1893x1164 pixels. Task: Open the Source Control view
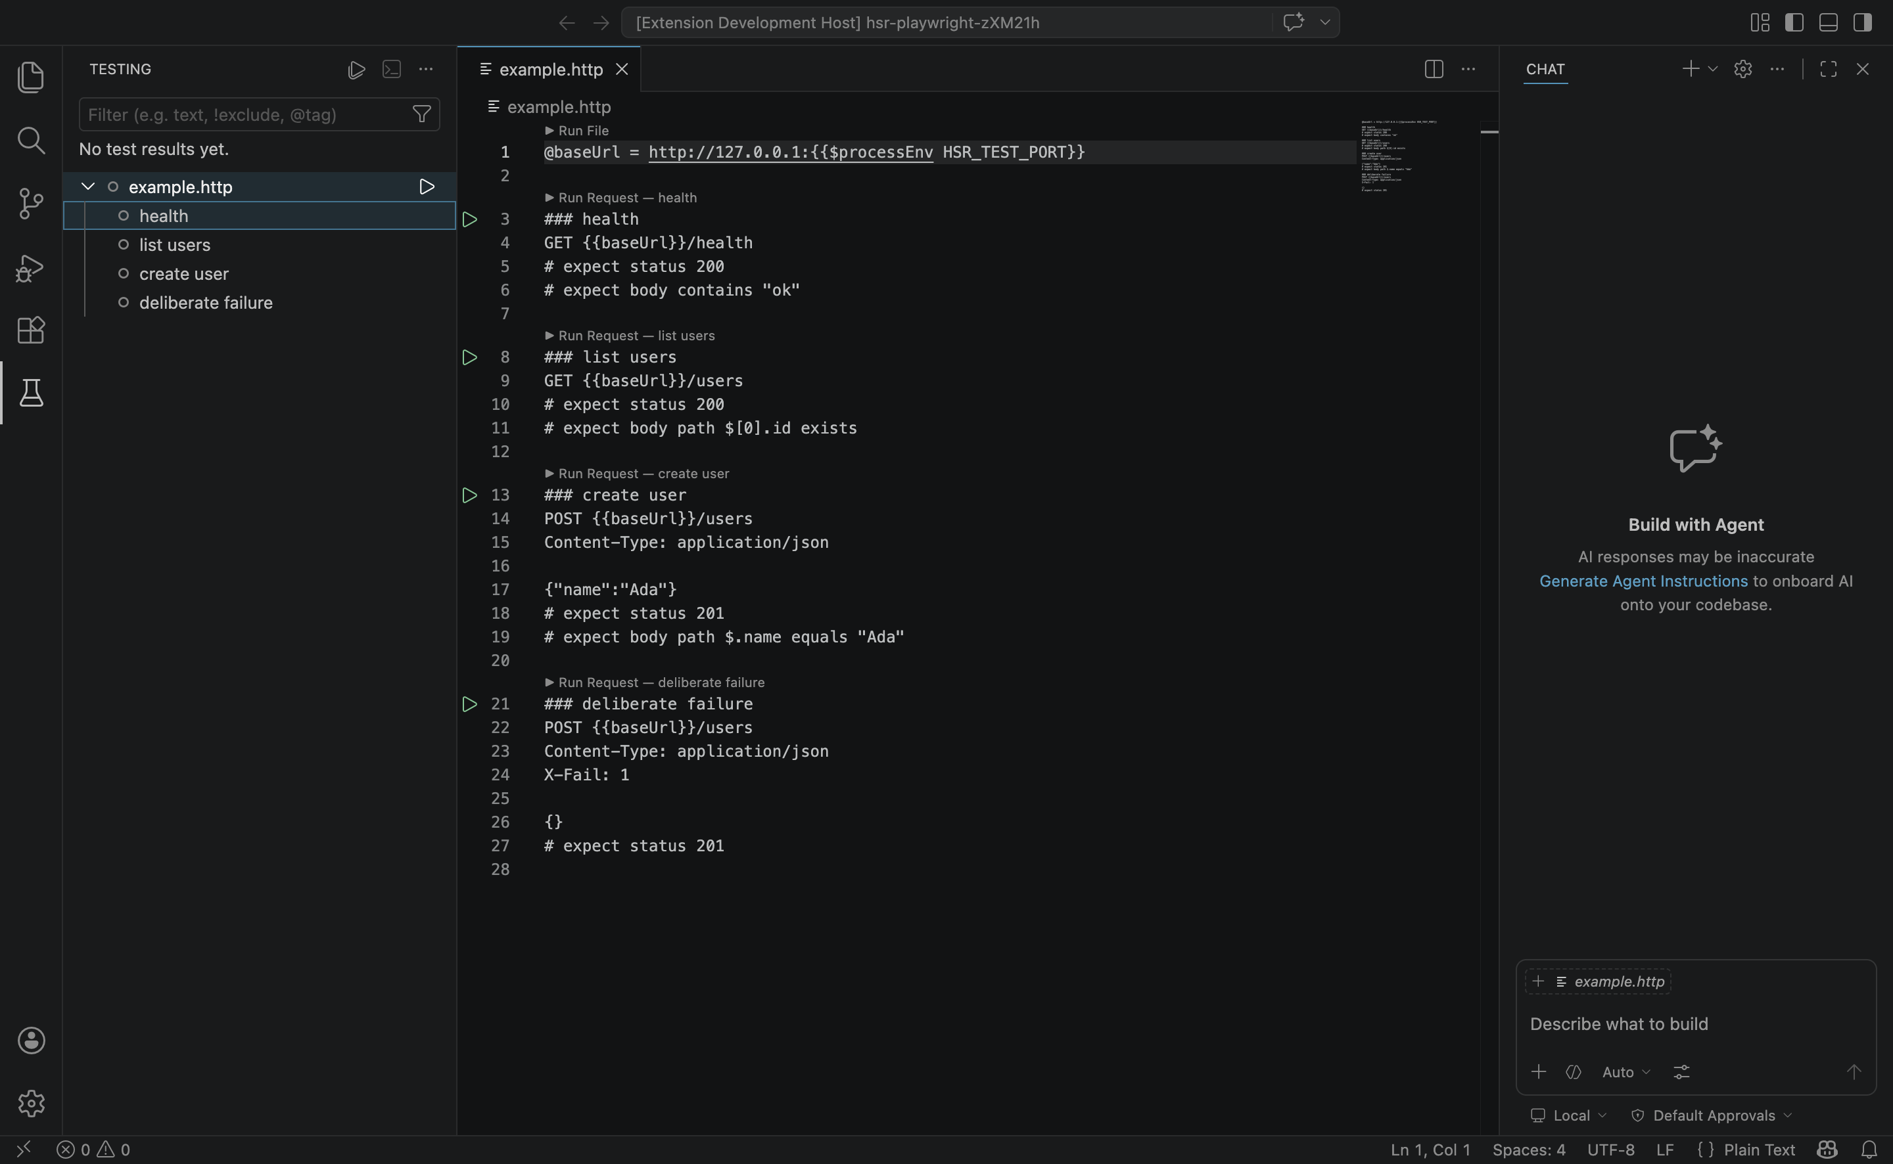tap(31, 204)
